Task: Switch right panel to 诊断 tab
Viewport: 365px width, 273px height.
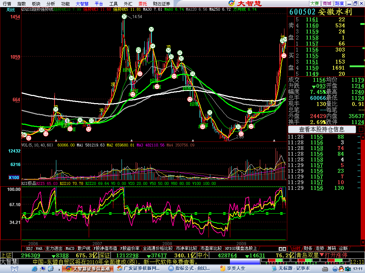Action: pos(344,248)
